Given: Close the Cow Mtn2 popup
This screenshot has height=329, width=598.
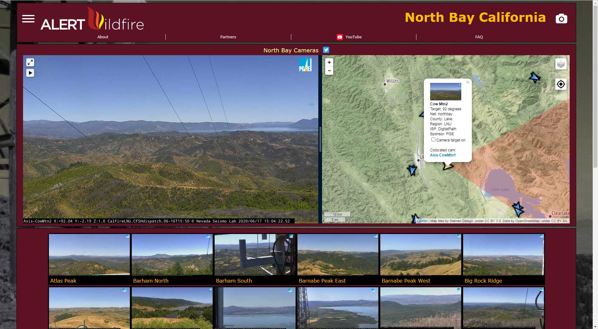Looking at the screenshot, I should tap(467, 82).
